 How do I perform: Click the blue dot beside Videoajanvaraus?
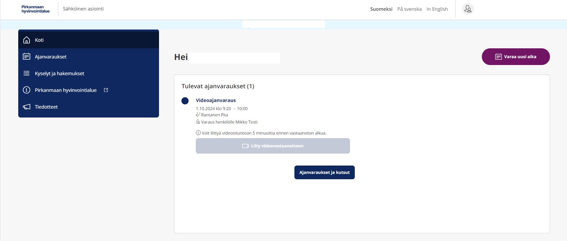tap(185, 101)
